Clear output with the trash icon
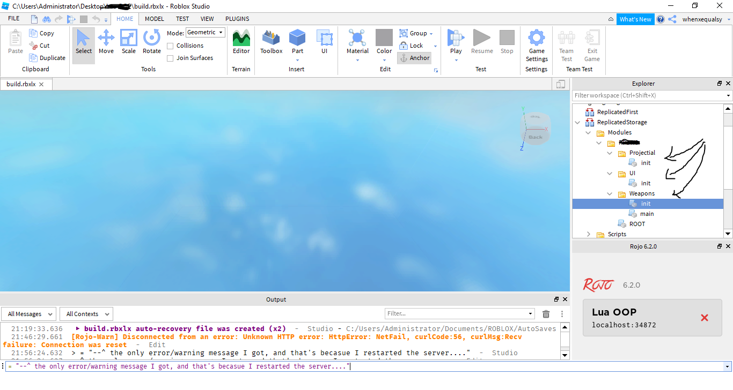The width and height of the screenshot is (733, 390). click(x=546, y=314)
